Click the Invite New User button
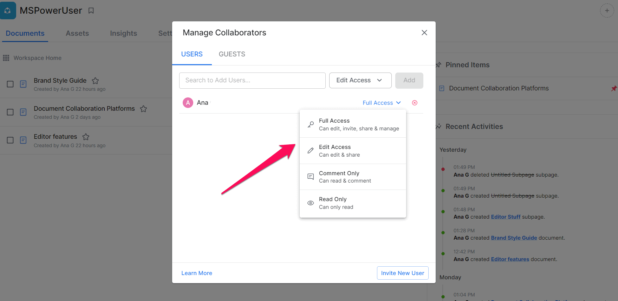This screenshot has height=301, width=618. click(402, 273)
